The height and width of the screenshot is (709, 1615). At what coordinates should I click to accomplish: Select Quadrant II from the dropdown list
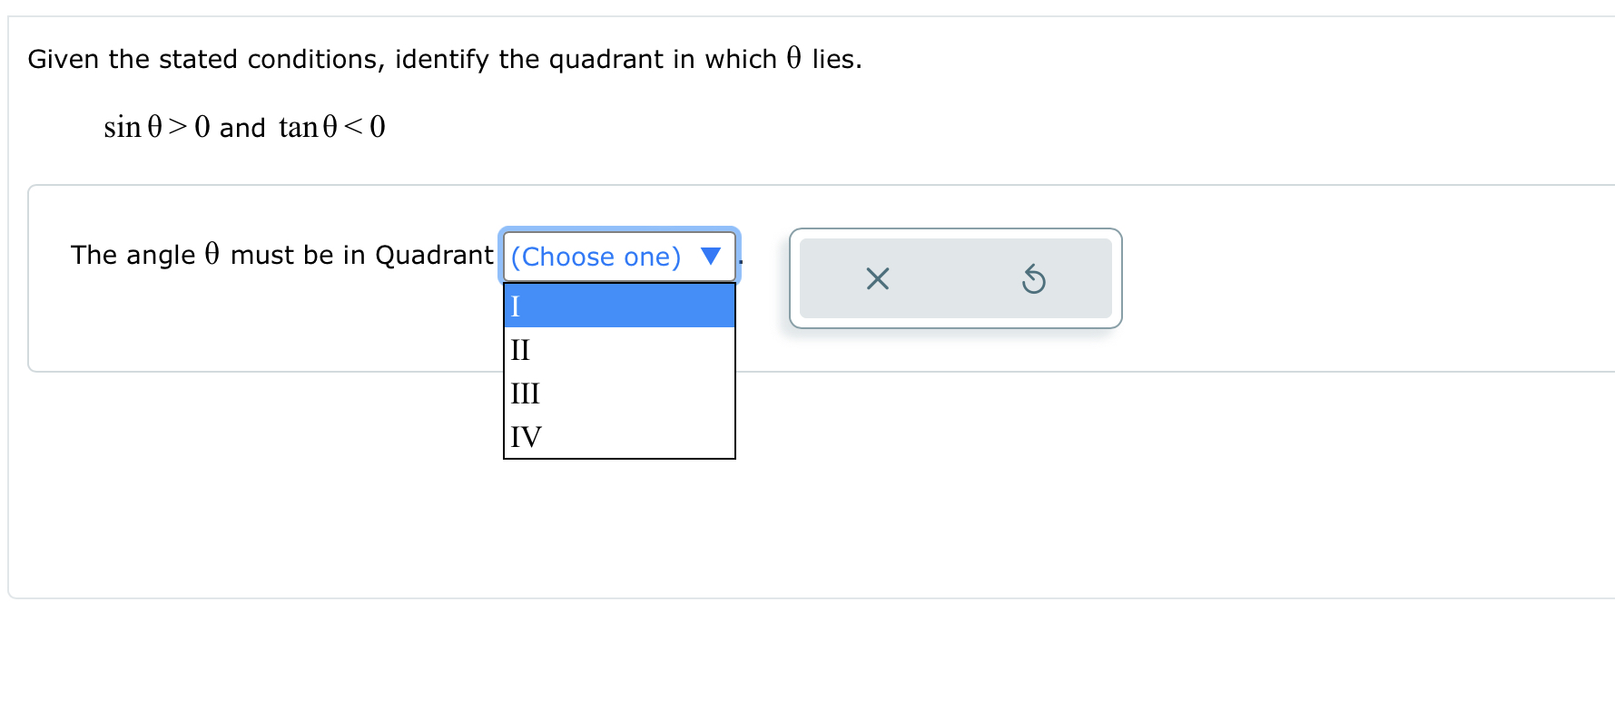point(618,350)
